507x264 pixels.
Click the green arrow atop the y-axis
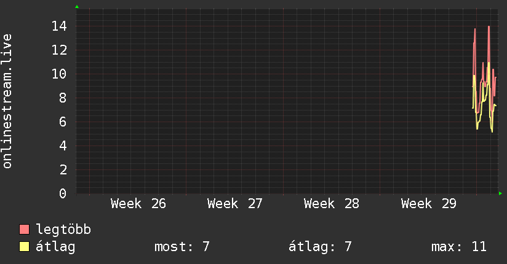point(77,7)
